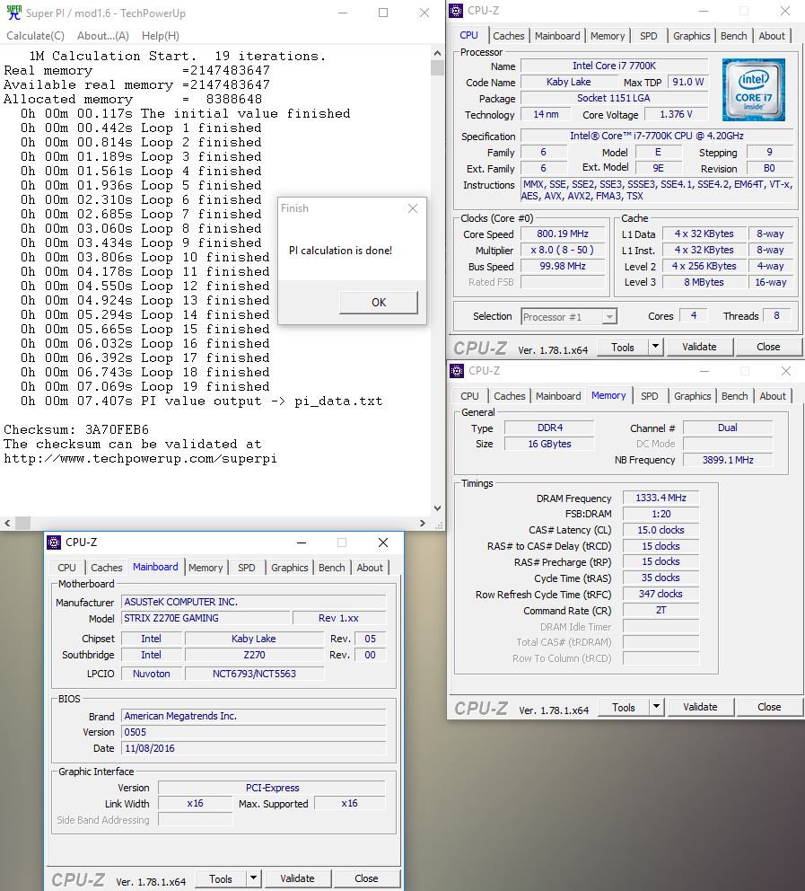This screenshot has height=891, width=805.
Task: Expand Tools dropdown arrow in Memory CPU-Z window
Action: [x=657, y=708]
